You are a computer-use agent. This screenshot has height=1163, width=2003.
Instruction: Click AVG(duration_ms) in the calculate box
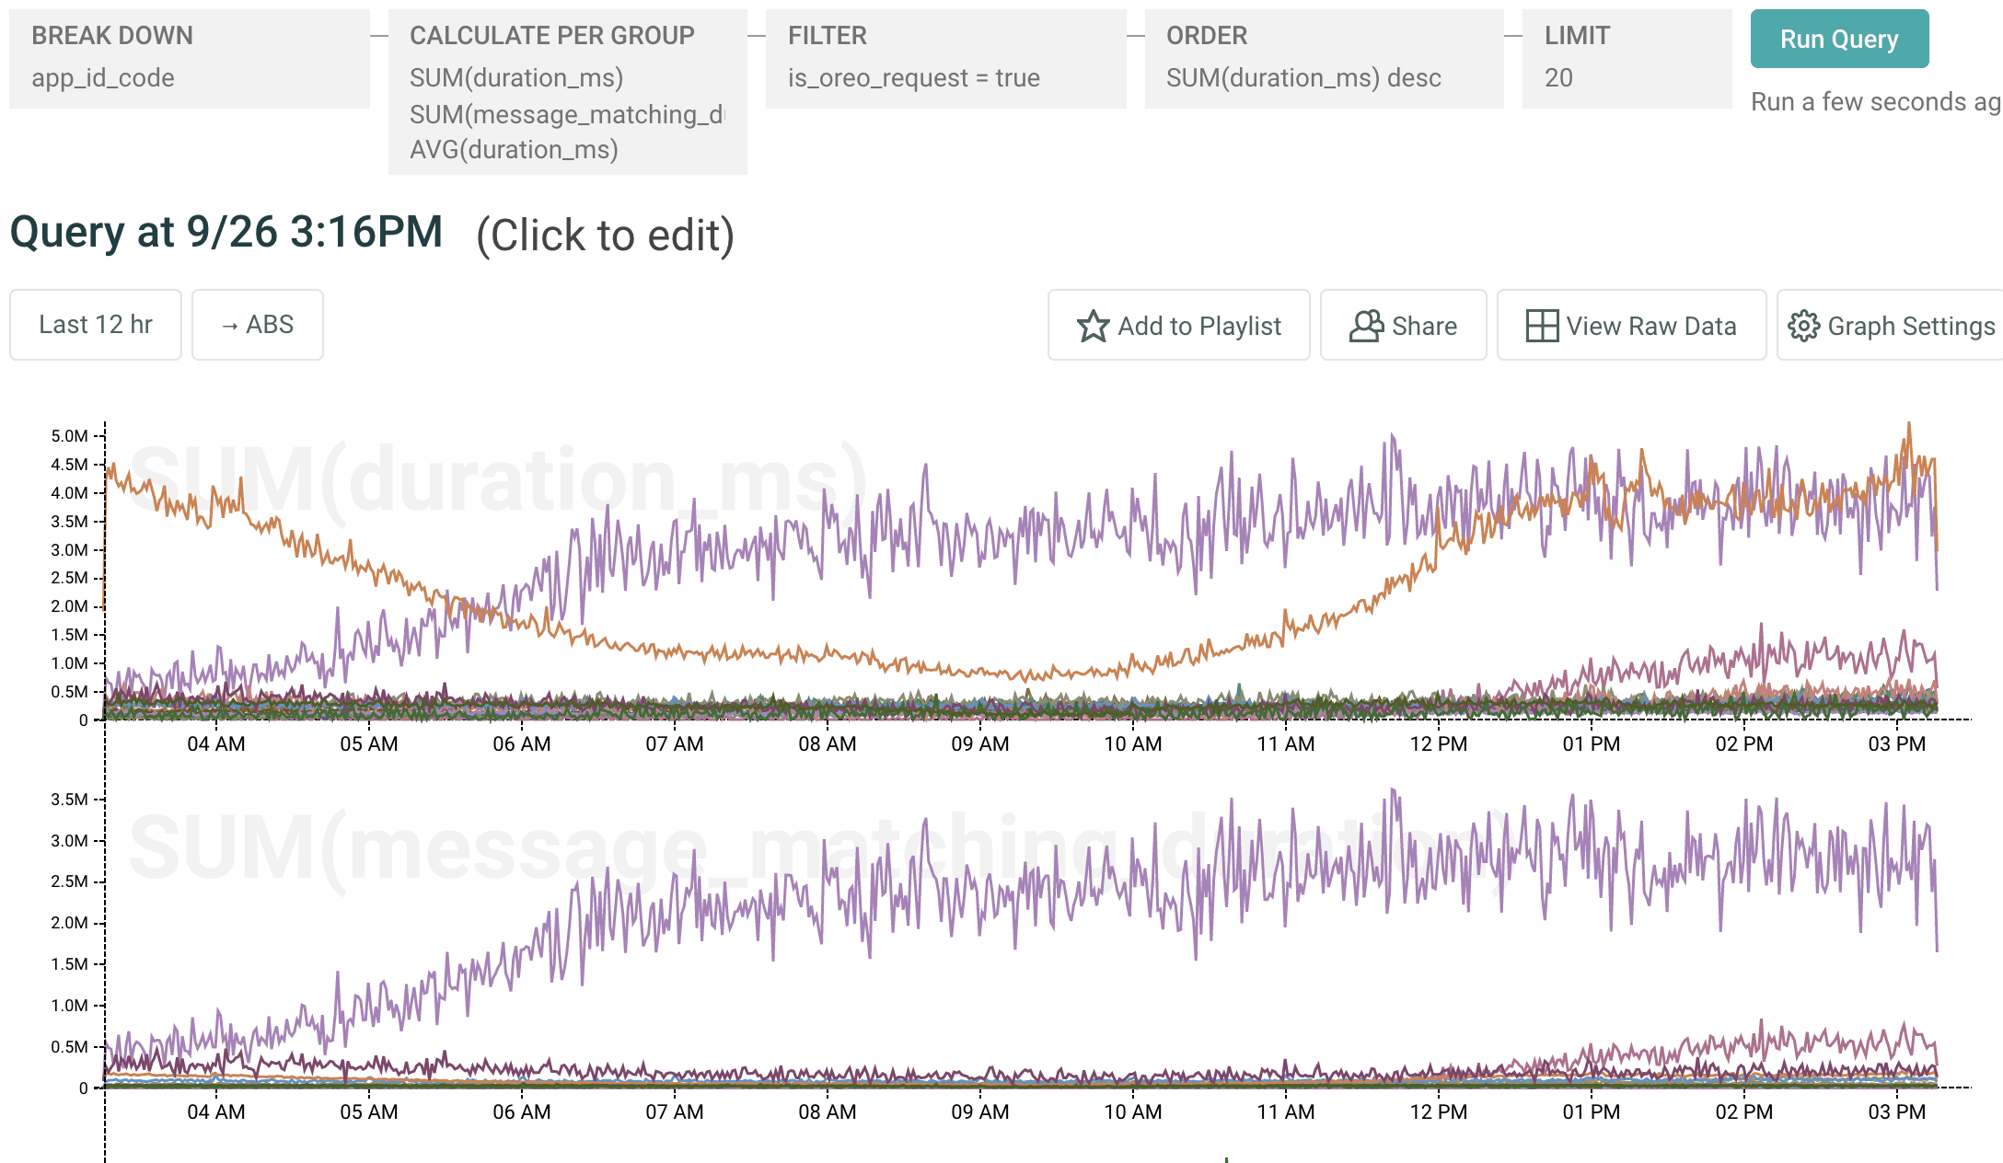pyautogui.click(x=514, y=149)
